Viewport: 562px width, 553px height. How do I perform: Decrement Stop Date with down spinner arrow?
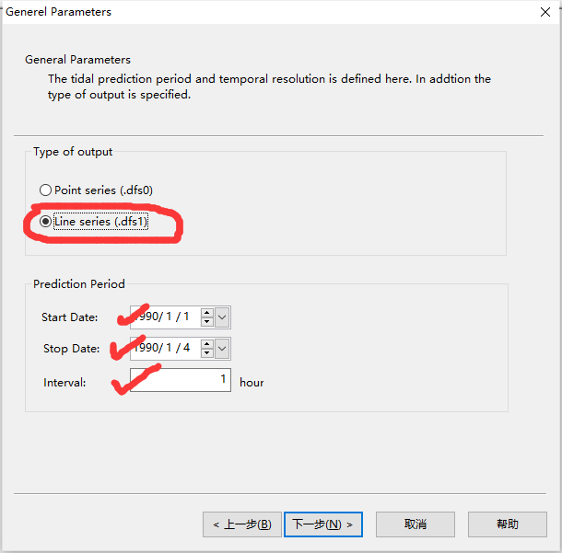207,354
